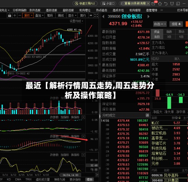The width and height of the screenshot is (188, 182).
Task: Go to next stock with right arrow
Action: 149,17
